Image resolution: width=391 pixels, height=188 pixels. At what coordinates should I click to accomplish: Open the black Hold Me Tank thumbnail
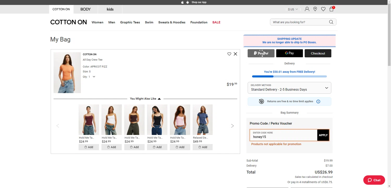coord(157,120)
